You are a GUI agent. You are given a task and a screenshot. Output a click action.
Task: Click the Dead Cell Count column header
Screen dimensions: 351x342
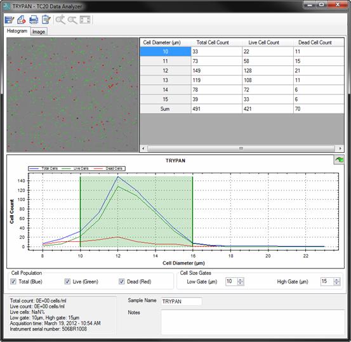[315, 43]
